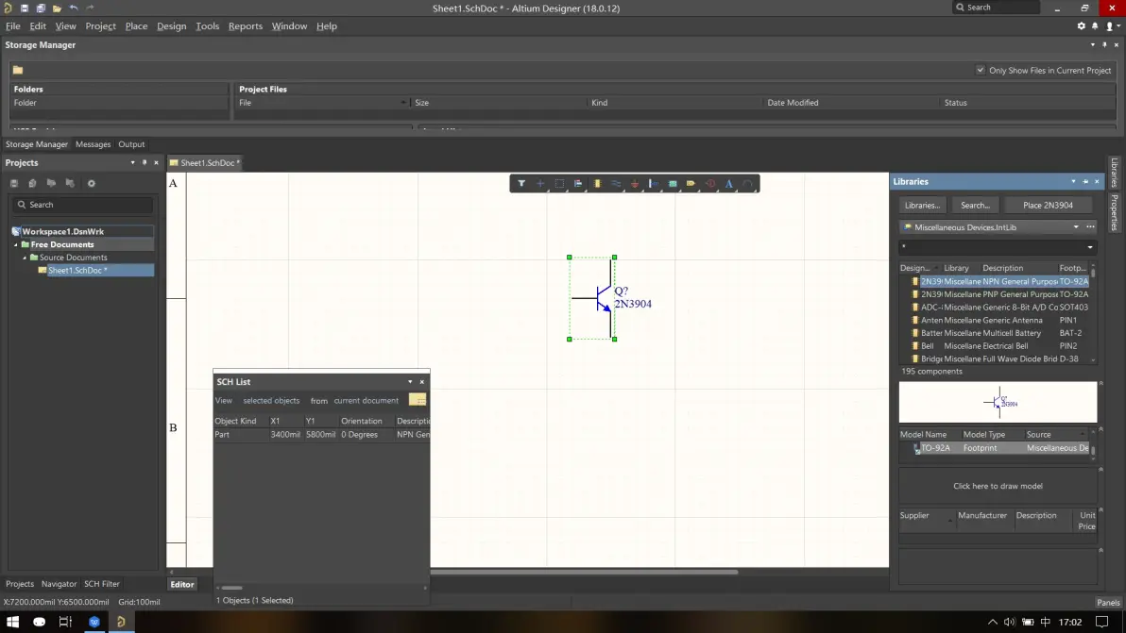Viewport: 1126px width, 633px height.
Task: Select the Arc drawing tool
Action: point(747,184)
